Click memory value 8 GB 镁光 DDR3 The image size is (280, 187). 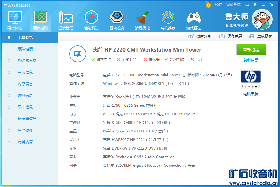click(x=150, y=114)
